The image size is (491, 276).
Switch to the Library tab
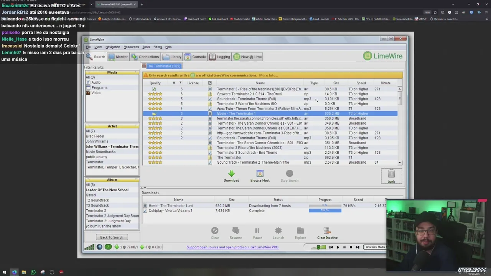[172, 57]
